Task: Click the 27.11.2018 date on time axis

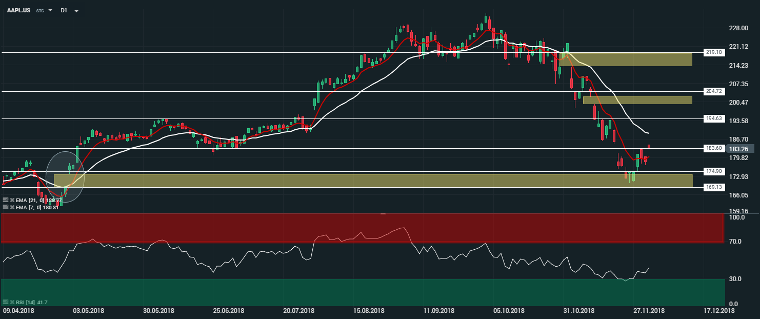Action: coord(649,311)
